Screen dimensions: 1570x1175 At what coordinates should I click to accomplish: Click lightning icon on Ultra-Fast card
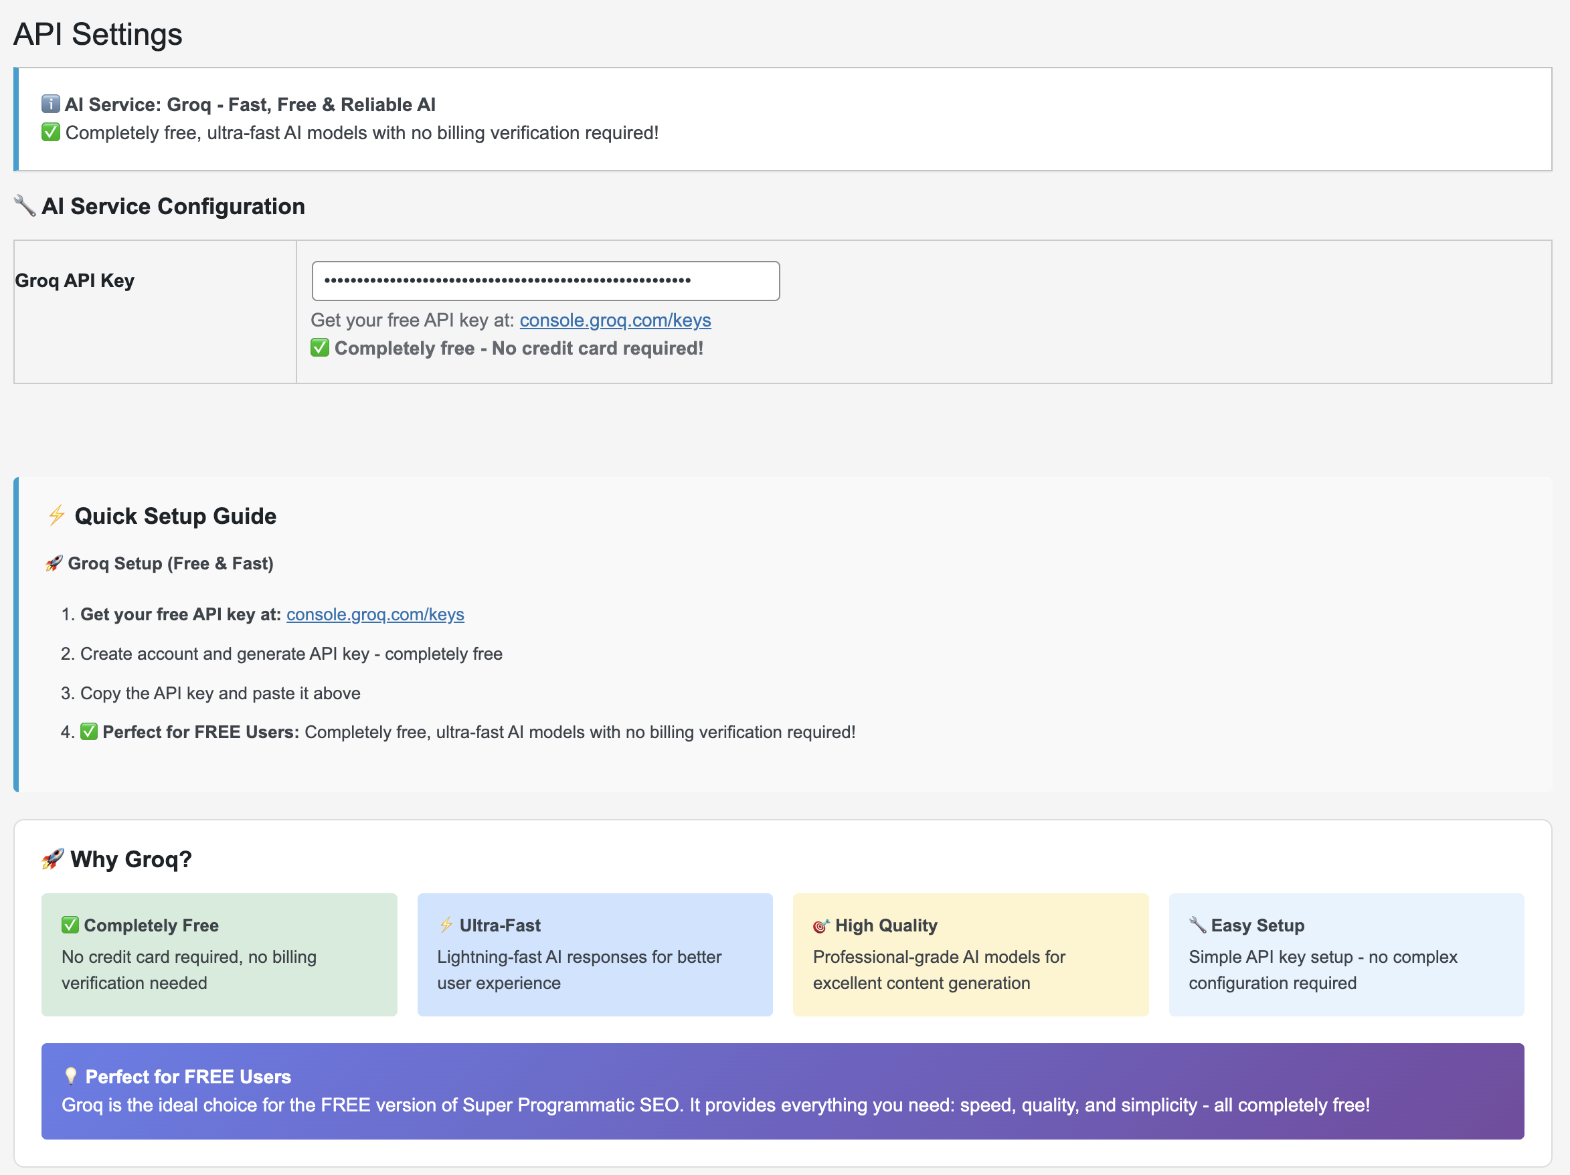[x=446, y=925]
